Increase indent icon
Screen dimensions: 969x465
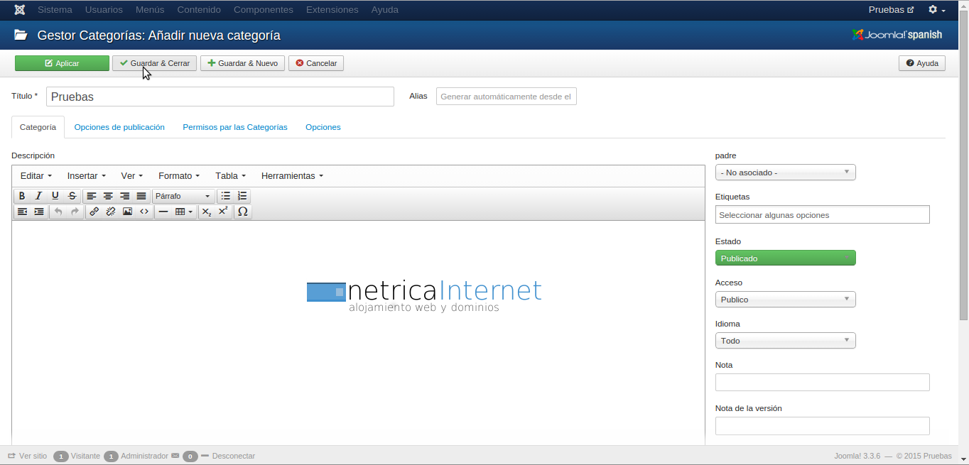click(39, 212)
